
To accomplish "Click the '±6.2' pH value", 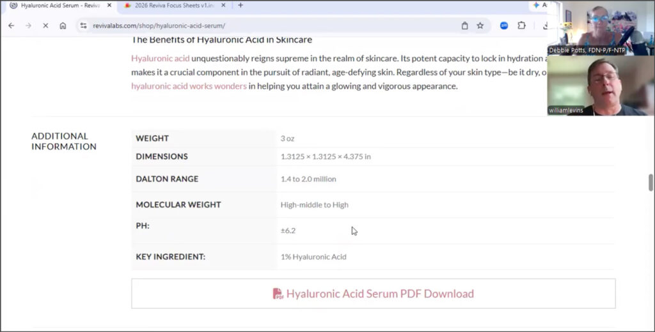I will click(288, 230).
